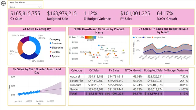Select Electronics in the Category legend
196x110 pixels.
point(56,48)
